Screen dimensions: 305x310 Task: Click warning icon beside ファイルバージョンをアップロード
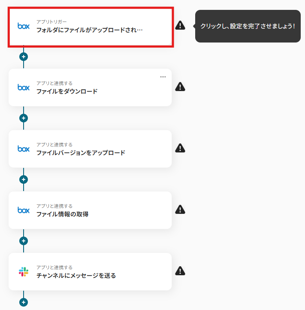(x=180, y=148)
